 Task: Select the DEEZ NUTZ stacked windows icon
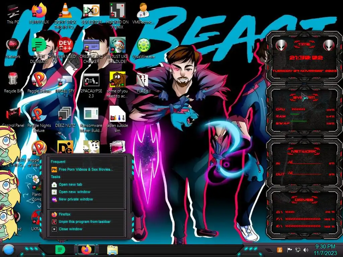pos(65,117)
